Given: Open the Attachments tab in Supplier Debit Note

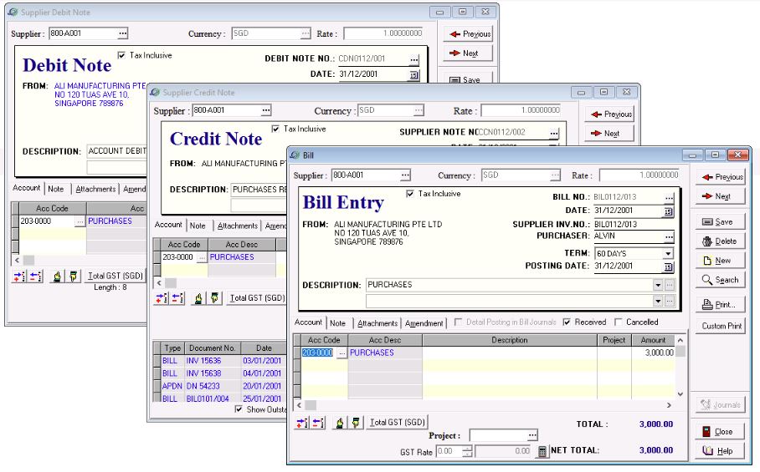Looking at the screenshot, I should pos(95,189).
